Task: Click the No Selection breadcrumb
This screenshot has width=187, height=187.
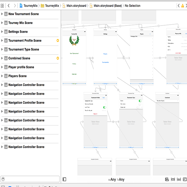Action: [x=132, y=6]
